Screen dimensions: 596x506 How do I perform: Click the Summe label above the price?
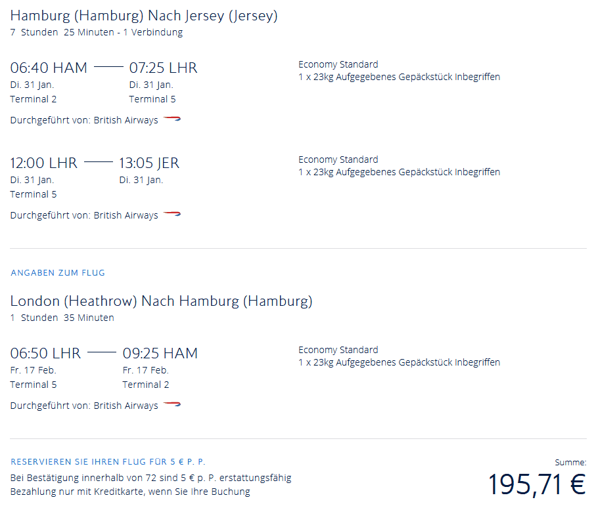pyautogui.click(x=570, y=462)
